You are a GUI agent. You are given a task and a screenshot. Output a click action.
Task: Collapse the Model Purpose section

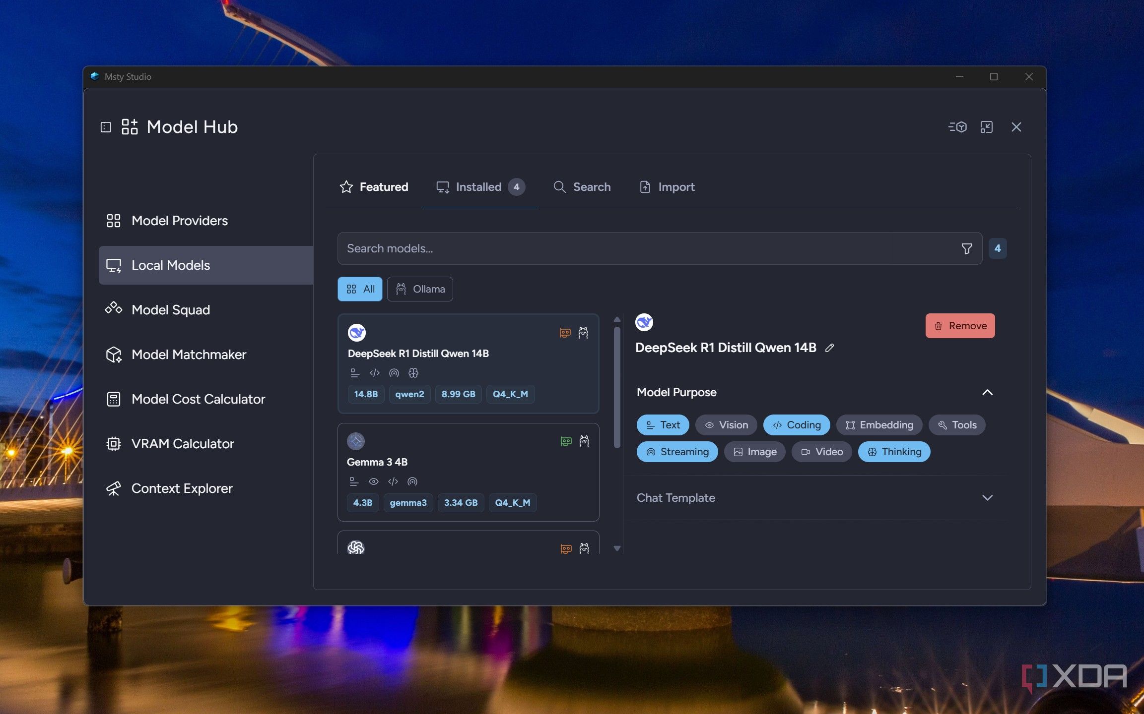[988, 393]
